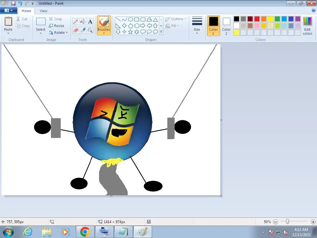This screenshot has height=238, width=317.
Task: Activate Color 2 background selector
Action: [x=226, y=26]
